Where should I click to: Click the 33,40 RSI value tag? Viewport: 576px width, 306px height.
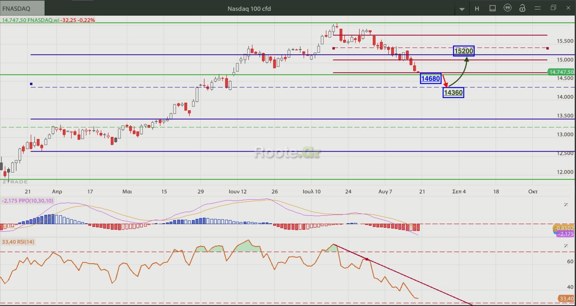566,299
